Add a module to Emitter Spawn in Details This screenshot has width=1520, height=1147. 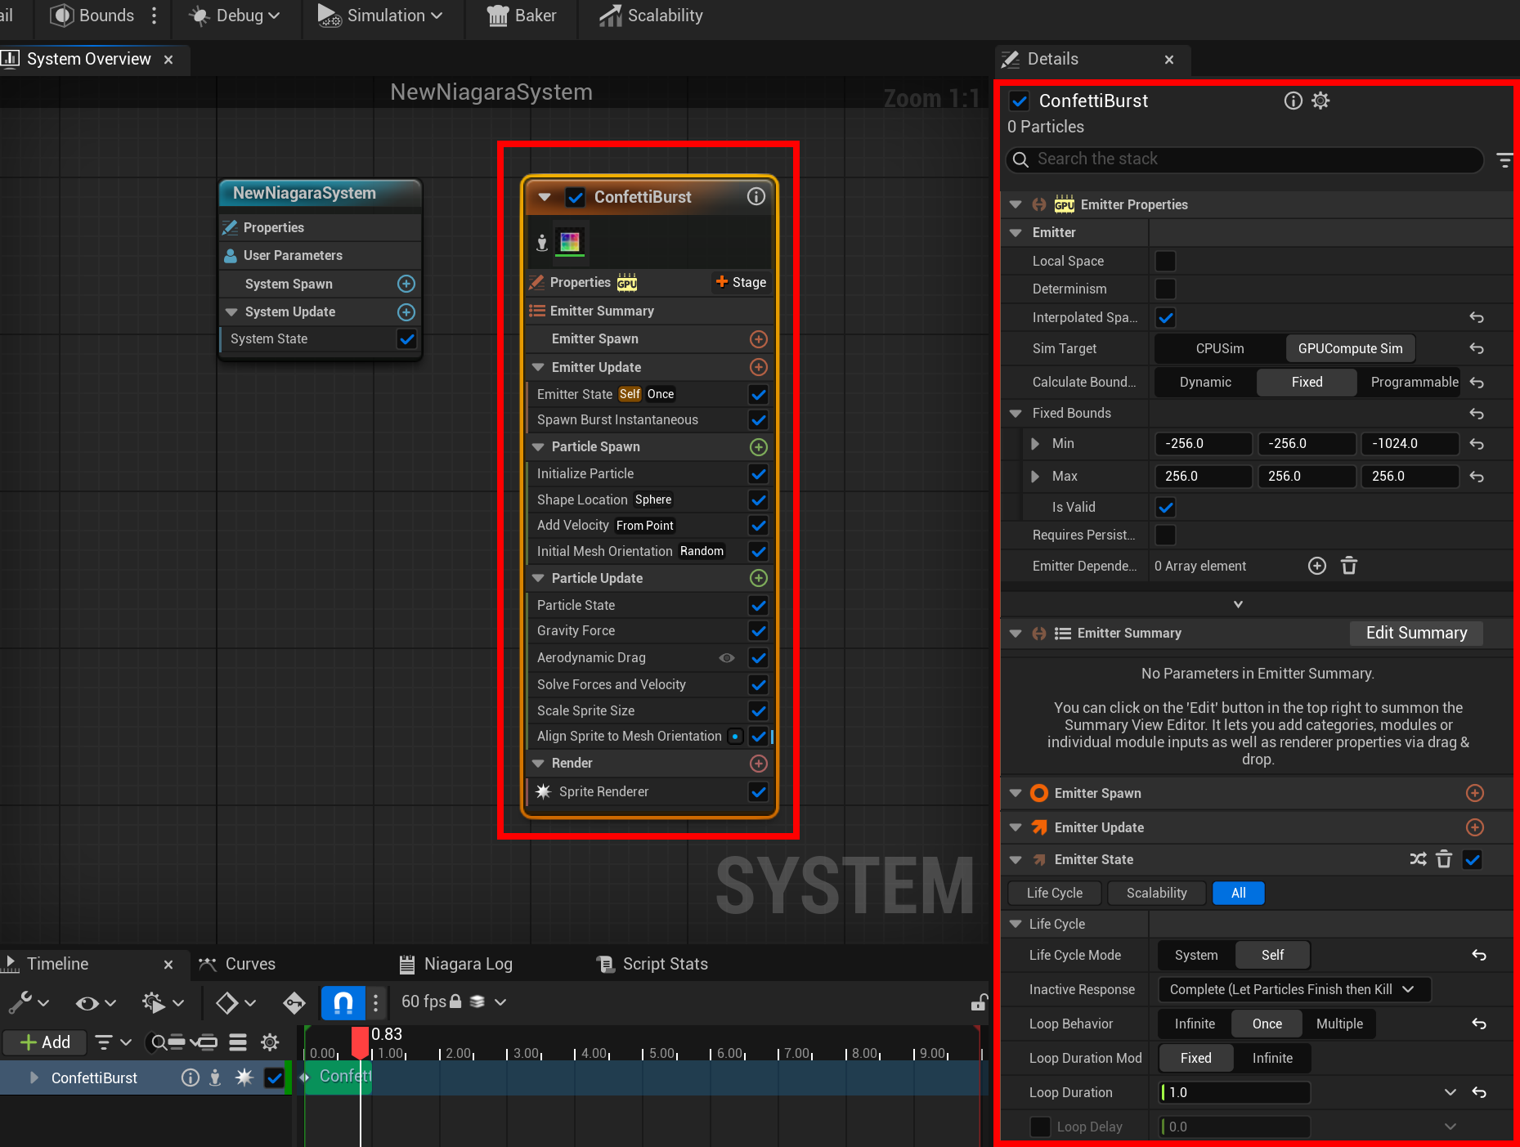(x=1475, y=793)
